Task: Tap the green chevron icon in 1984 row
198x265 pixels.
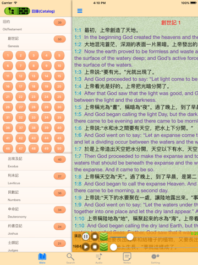Action: click(104, 247)
